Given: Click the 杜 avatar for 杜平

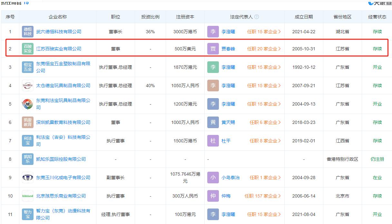Looking at the screenshot, I should (x=213, y=141).
